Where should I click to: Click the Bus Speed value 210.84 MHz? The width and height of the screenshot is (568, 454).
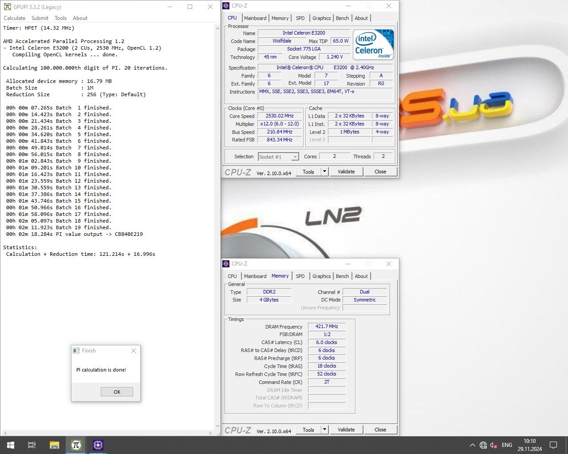(280, 132)
